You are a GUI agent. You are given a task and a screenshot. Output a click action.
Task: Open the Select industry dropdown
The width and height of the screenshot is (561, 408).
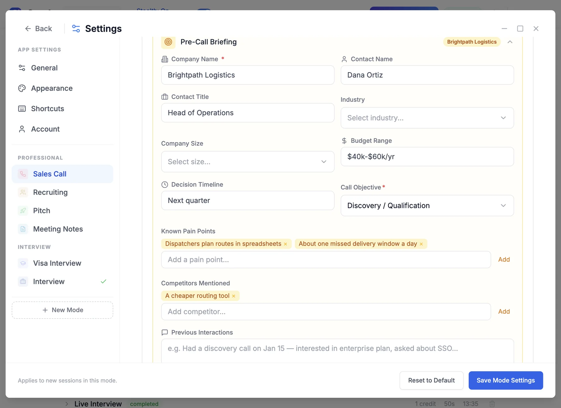[427, 118]
